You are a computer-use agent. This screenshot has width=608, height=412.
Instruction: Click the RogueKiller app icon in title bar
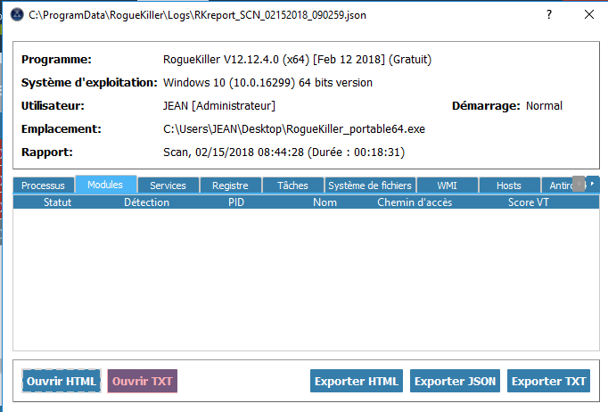point(17,15)
